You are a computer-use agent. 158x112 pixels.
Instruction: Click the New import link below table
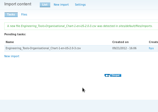pos(12,56)
